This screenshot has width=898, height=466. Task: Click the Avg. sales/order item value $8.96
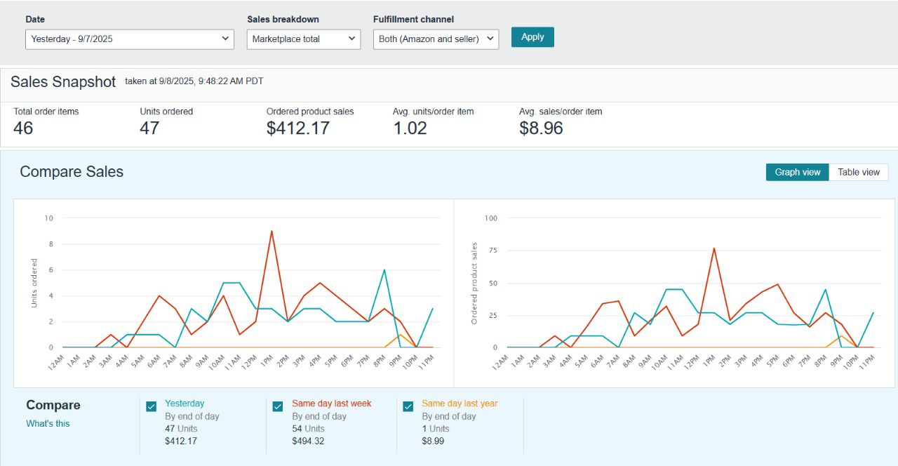point(541,128)
